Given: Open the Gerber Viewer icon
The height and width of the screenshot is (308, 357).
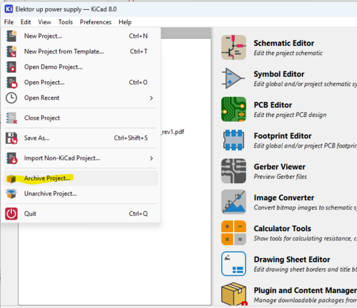Looking at the screenshot, I should (233, 171).
